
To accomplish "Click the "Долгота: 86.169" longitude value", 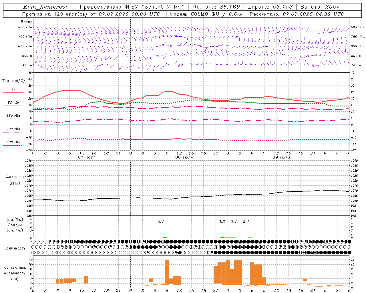I will tap(216, 7).
